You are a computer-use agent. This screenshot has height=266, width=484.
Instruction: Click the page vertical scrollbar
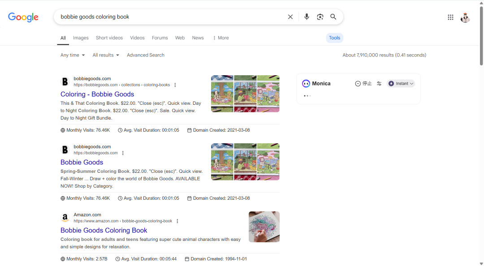coord(481,35)
